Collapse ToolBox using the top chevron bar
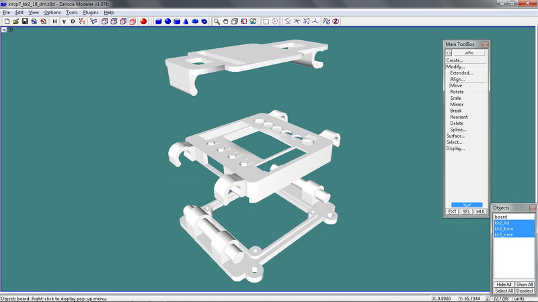 [x=469, y=52]
